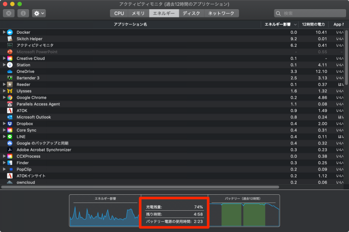Click the Google バックアップと同期 icon
Viewport: 349px width, 232px height.
(10, 143)
